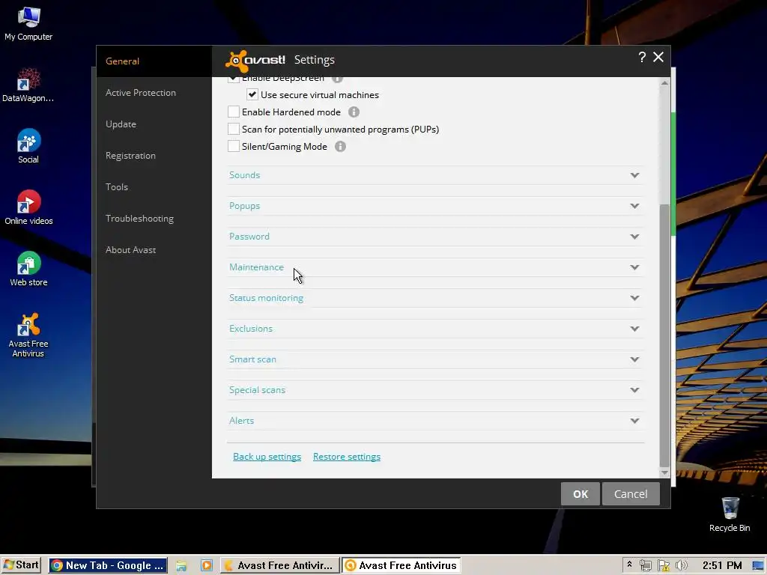Expand the Status monitoring section
The height and width of the screenshot is (575, 767).
(436, 298)
